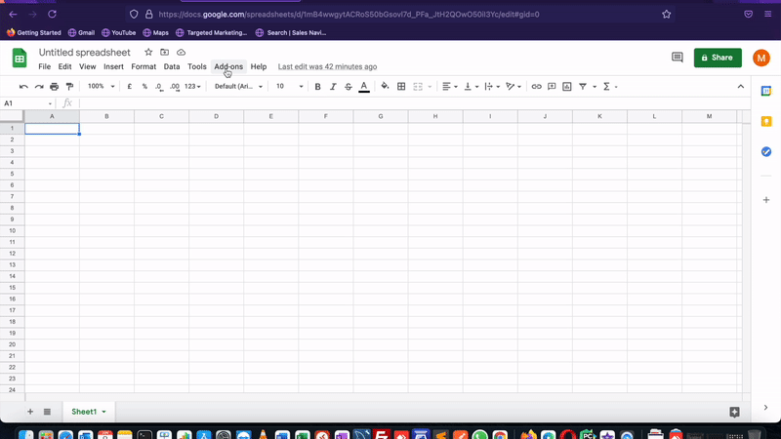The image size is (781, 439).
Task: Increase decimal places icon
Action: pyautogui.click(x=175, y=87)
